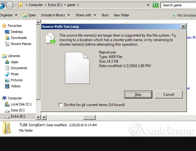Image resolution: width=196 pixels, height=151 pixels.
Task: Click the Back navigation arrow
Action: click(x=2, y=5)
